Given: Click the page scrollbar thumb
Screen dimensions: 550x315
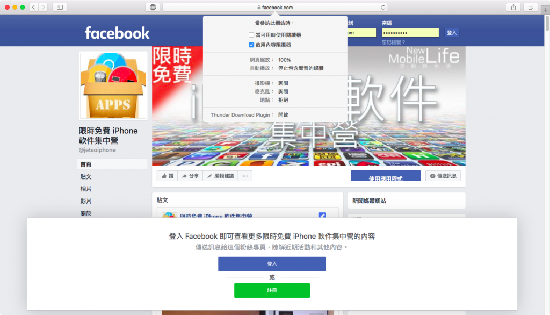Looking at the screenshot, I should point(547,23).
